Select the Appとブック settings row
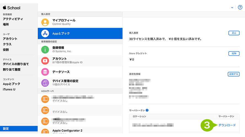This screenshot has height=137, width=245. pyautogui.click(x=80, y=33)
